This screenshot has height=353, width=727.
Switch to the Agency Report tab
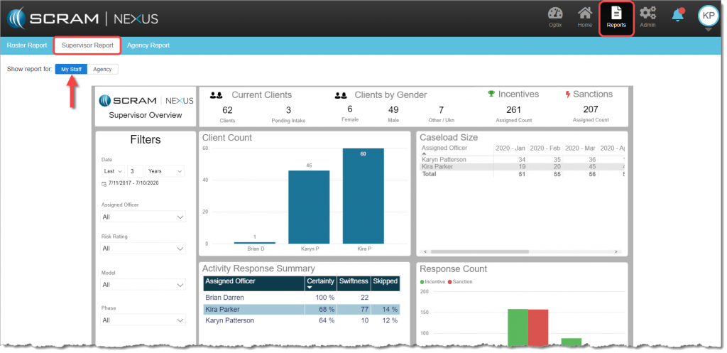148,45
